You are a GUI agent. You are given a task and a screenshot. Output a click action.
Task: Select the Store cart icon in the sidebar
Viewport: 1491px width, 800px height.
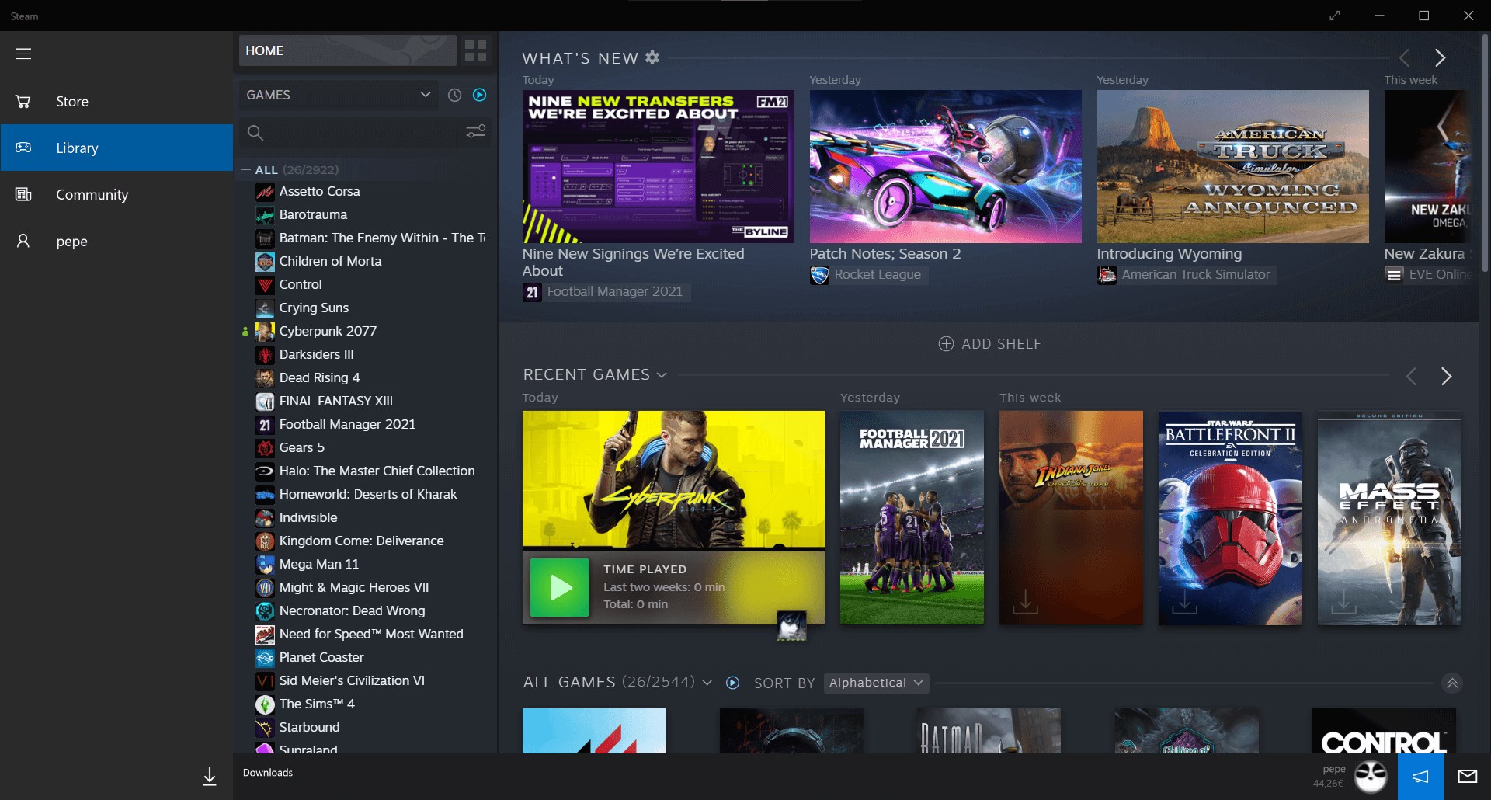point(23,101)
